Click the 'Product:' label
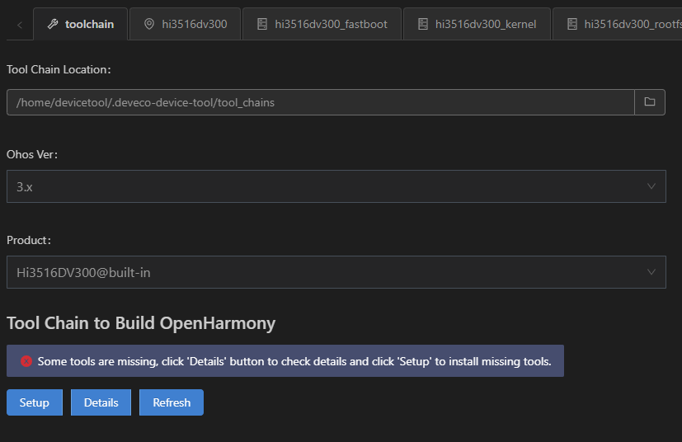Viewport: 682px width, 442px height. click(29, 240)
